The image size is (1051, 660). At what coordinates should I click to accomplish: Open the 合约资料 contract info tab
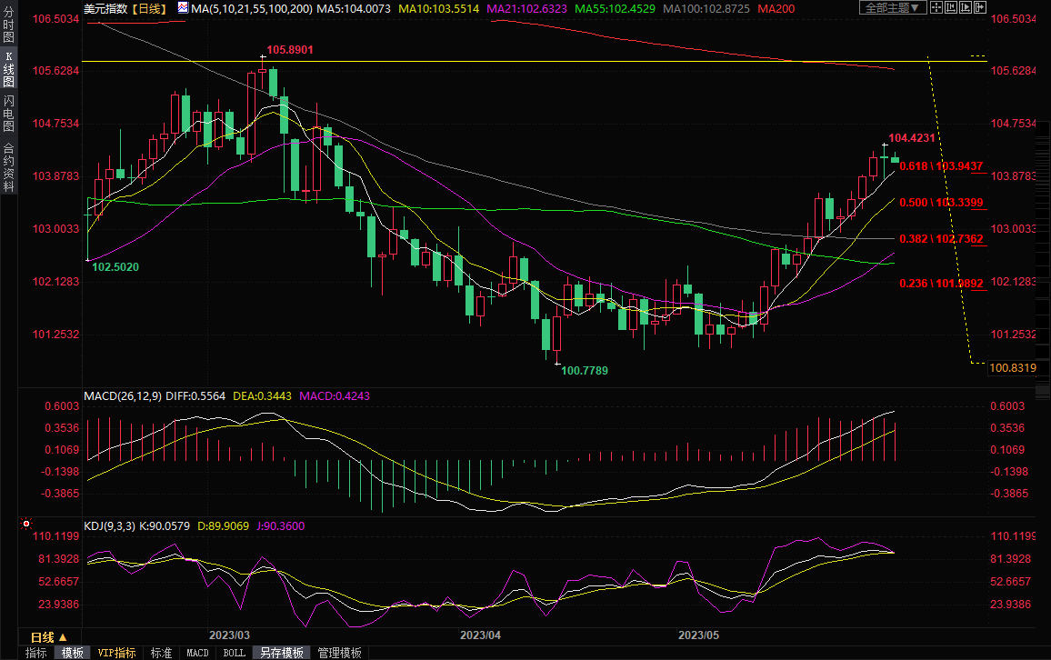[x=9, y=167]
